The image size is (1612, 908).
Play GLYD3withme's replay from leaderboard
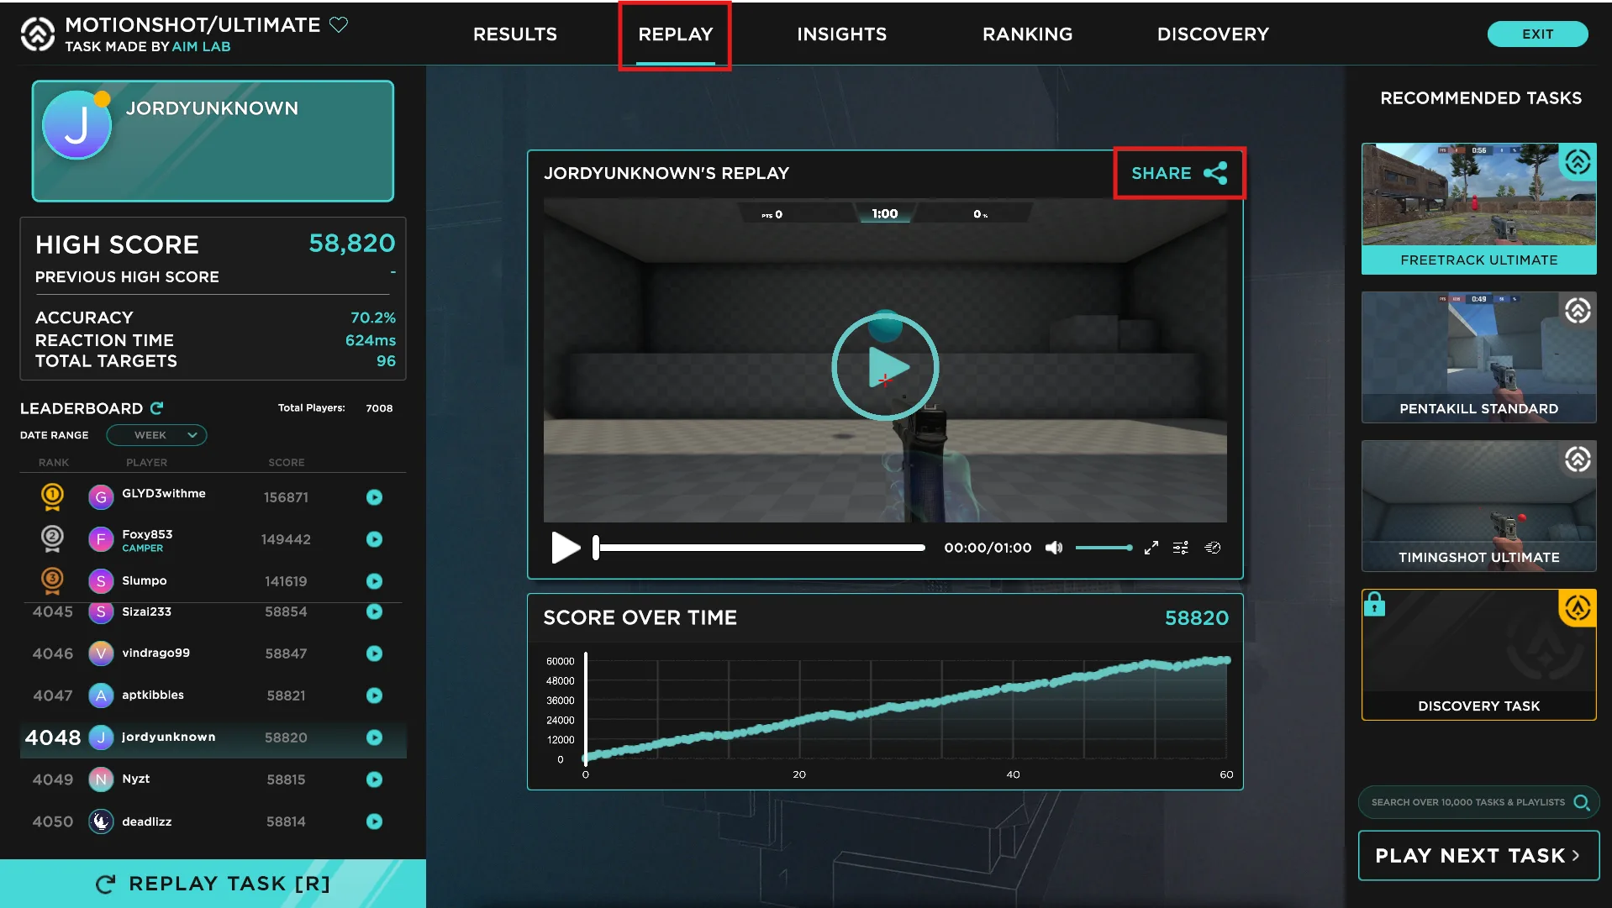click(x=374, y=497)
